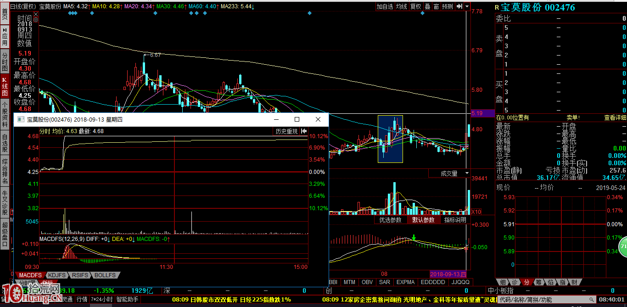Switch to the KDJFS indicator tab

[57, 275]
